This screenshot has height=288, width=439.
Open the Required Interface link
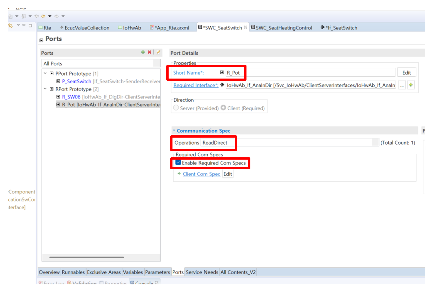click(196, 85)
